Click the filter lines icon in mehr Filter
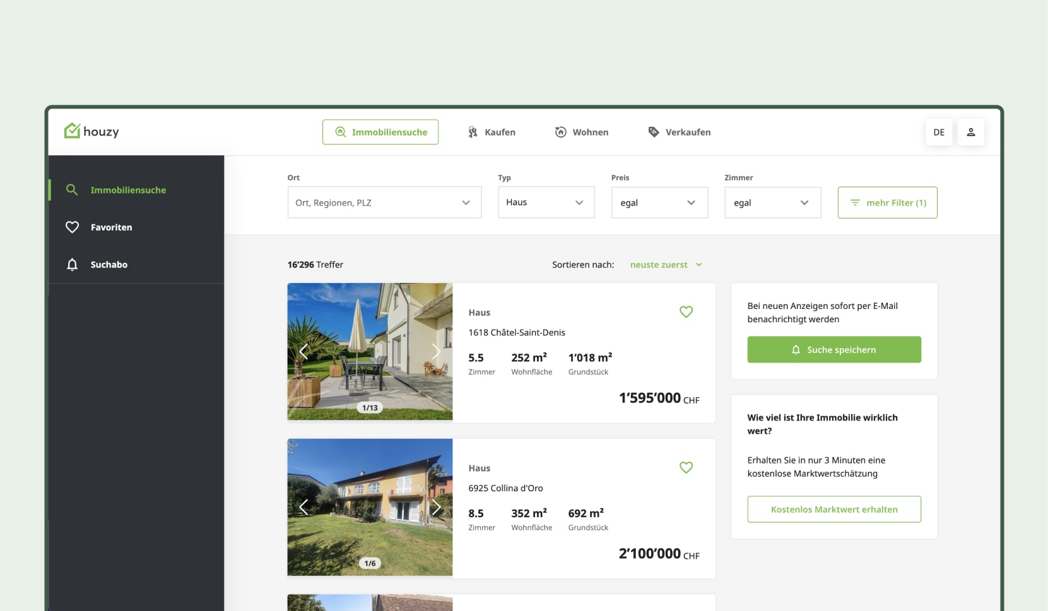Screen dimensions: 1048x611 point(855,202)
